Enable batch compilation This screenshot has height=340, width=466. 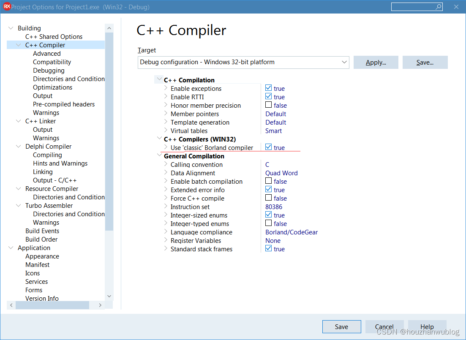[267, 181]
